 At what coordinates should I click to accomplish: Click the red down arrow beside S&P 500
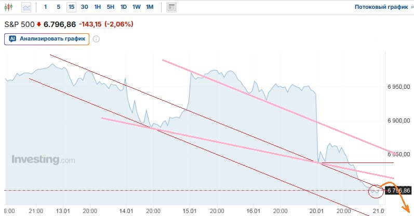pos(38,24)
